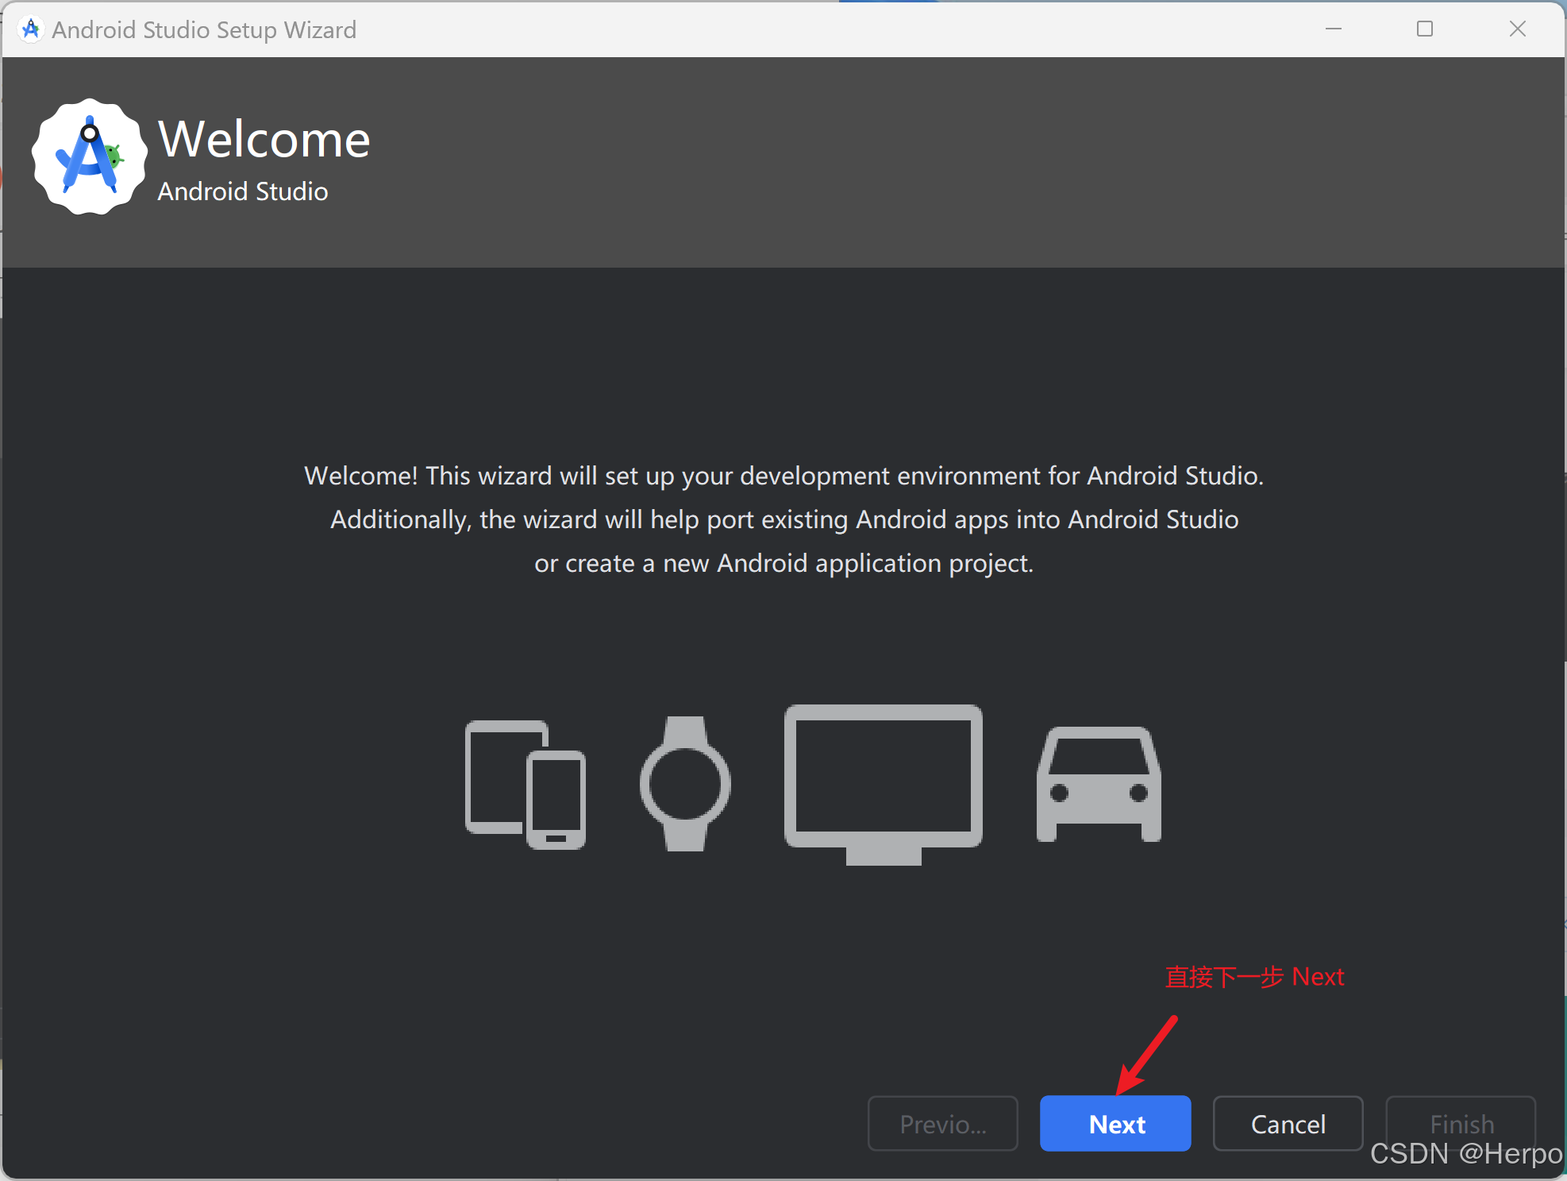Click the disabled Previous button
The width and height of the screenshot is (1567, 1181).
[x=942, y=1124]
